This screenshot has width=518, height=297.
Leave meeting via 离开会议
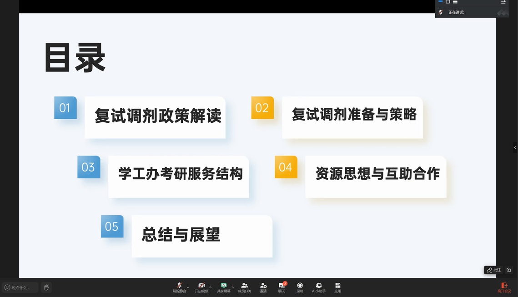point(504,287)
